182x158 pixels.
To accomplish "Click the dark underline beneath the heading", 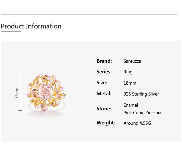I will [11, 31].
